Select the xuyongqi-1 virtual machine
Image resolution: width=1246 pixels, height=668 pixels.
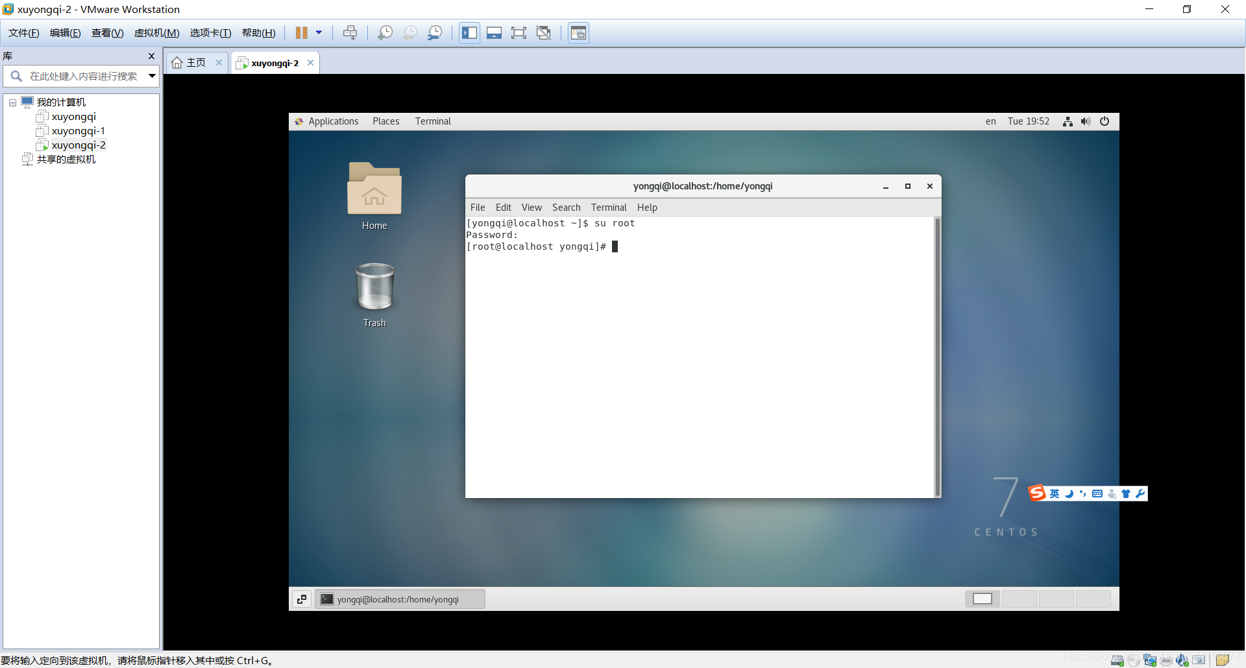78,131
